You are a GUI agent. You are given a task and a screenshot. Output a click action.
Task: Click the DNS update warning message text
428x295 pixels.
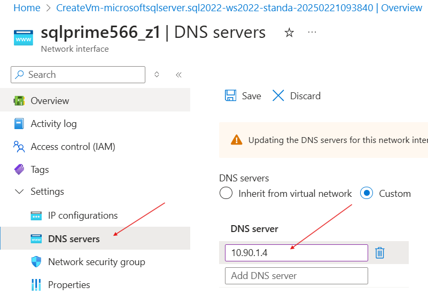tap(338, 140)
